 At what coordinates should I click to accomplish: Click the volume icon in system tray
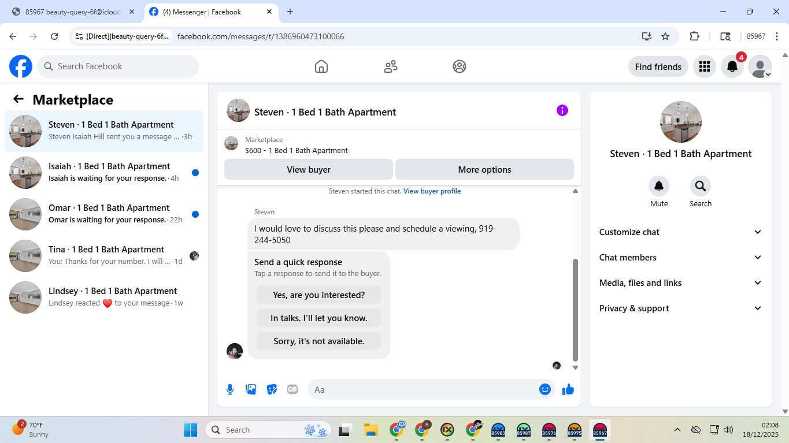coord(728,430)
